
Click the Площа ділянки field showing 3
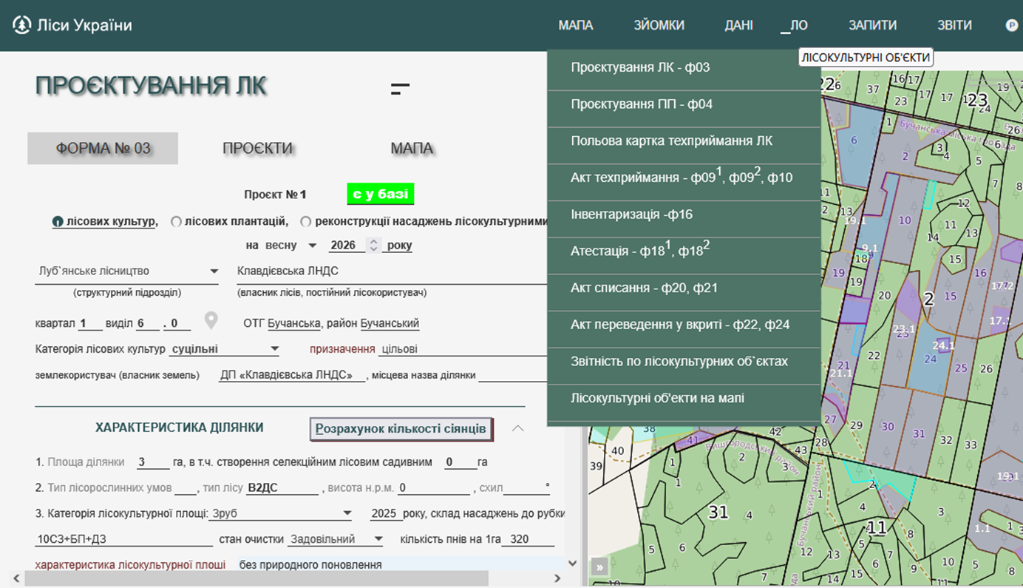click(x=153, y=462)
